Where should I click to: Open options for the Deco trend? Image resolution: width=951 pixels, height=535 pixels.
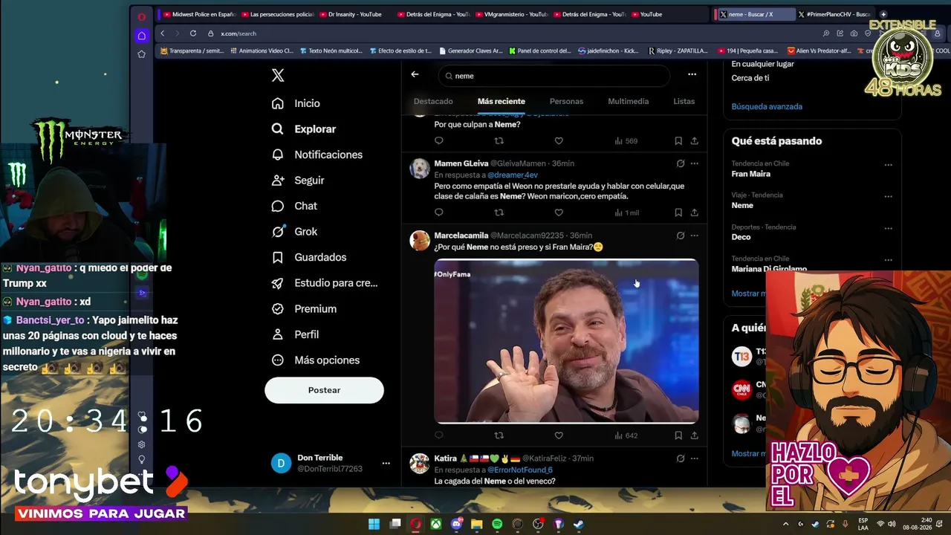click(x=888, y=228)
